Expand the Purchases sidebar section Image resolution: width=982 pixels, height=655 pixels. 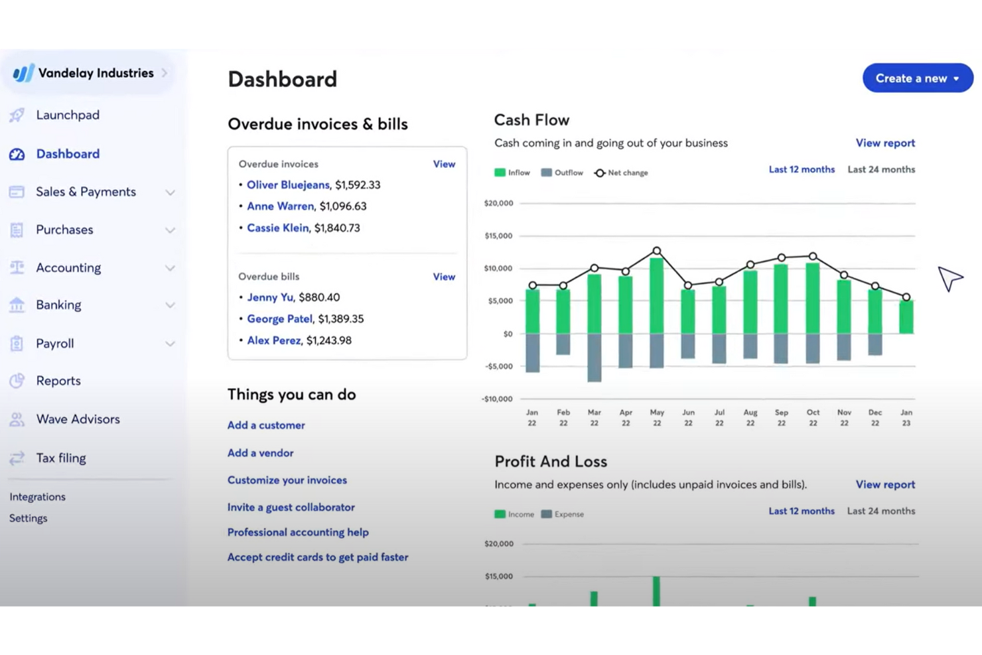[x=170, y=230]
